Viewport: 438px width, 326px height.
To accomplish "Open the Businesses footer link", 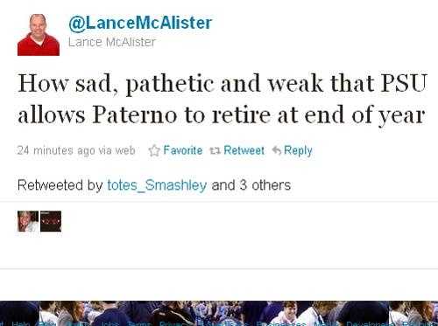I will point(281,323).
